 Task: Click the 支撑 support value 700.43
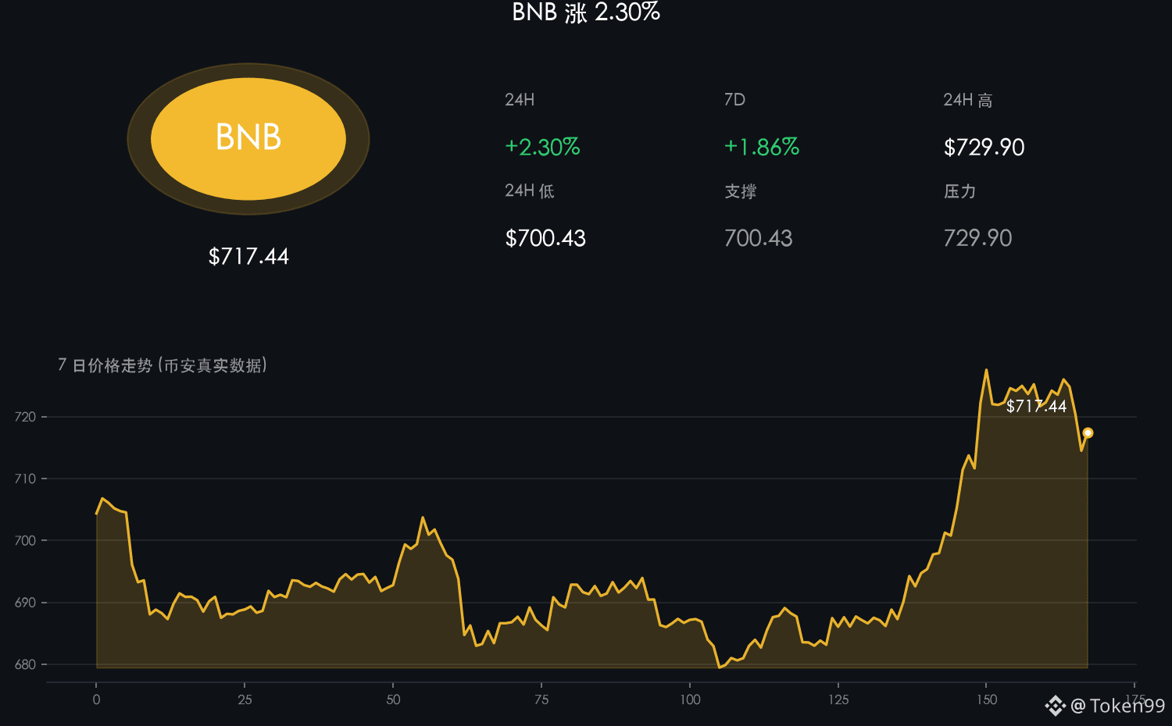pos(758,238)
